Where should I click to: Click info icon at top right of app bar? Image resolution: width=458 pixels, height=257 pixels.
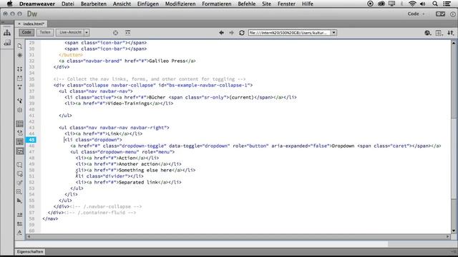(x=453, y=14)
